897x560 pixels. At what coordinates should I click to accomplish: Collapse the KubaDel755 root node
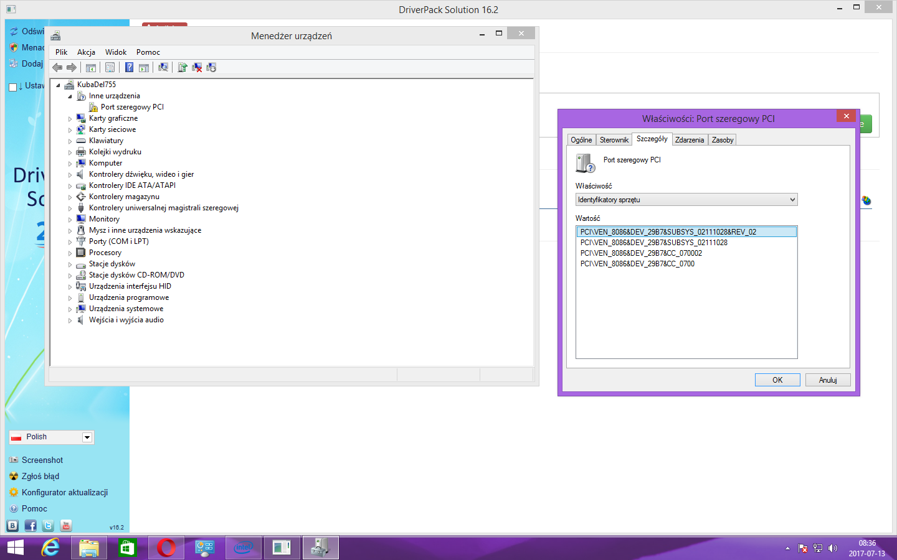[x=58, y=85]
